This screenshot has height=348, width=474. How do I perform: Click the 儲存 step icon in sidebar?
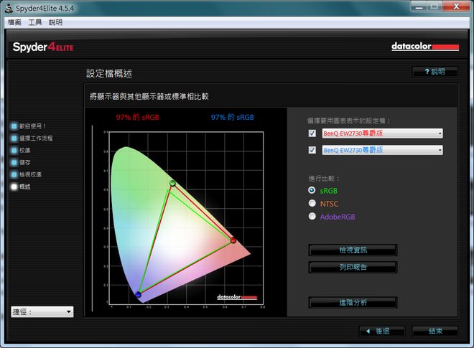pos(14,162)
